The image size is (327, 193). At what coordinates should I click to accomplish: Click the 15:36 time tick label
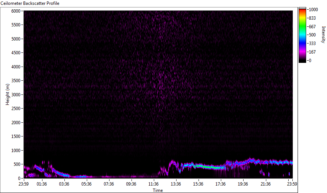click(198, 184)
